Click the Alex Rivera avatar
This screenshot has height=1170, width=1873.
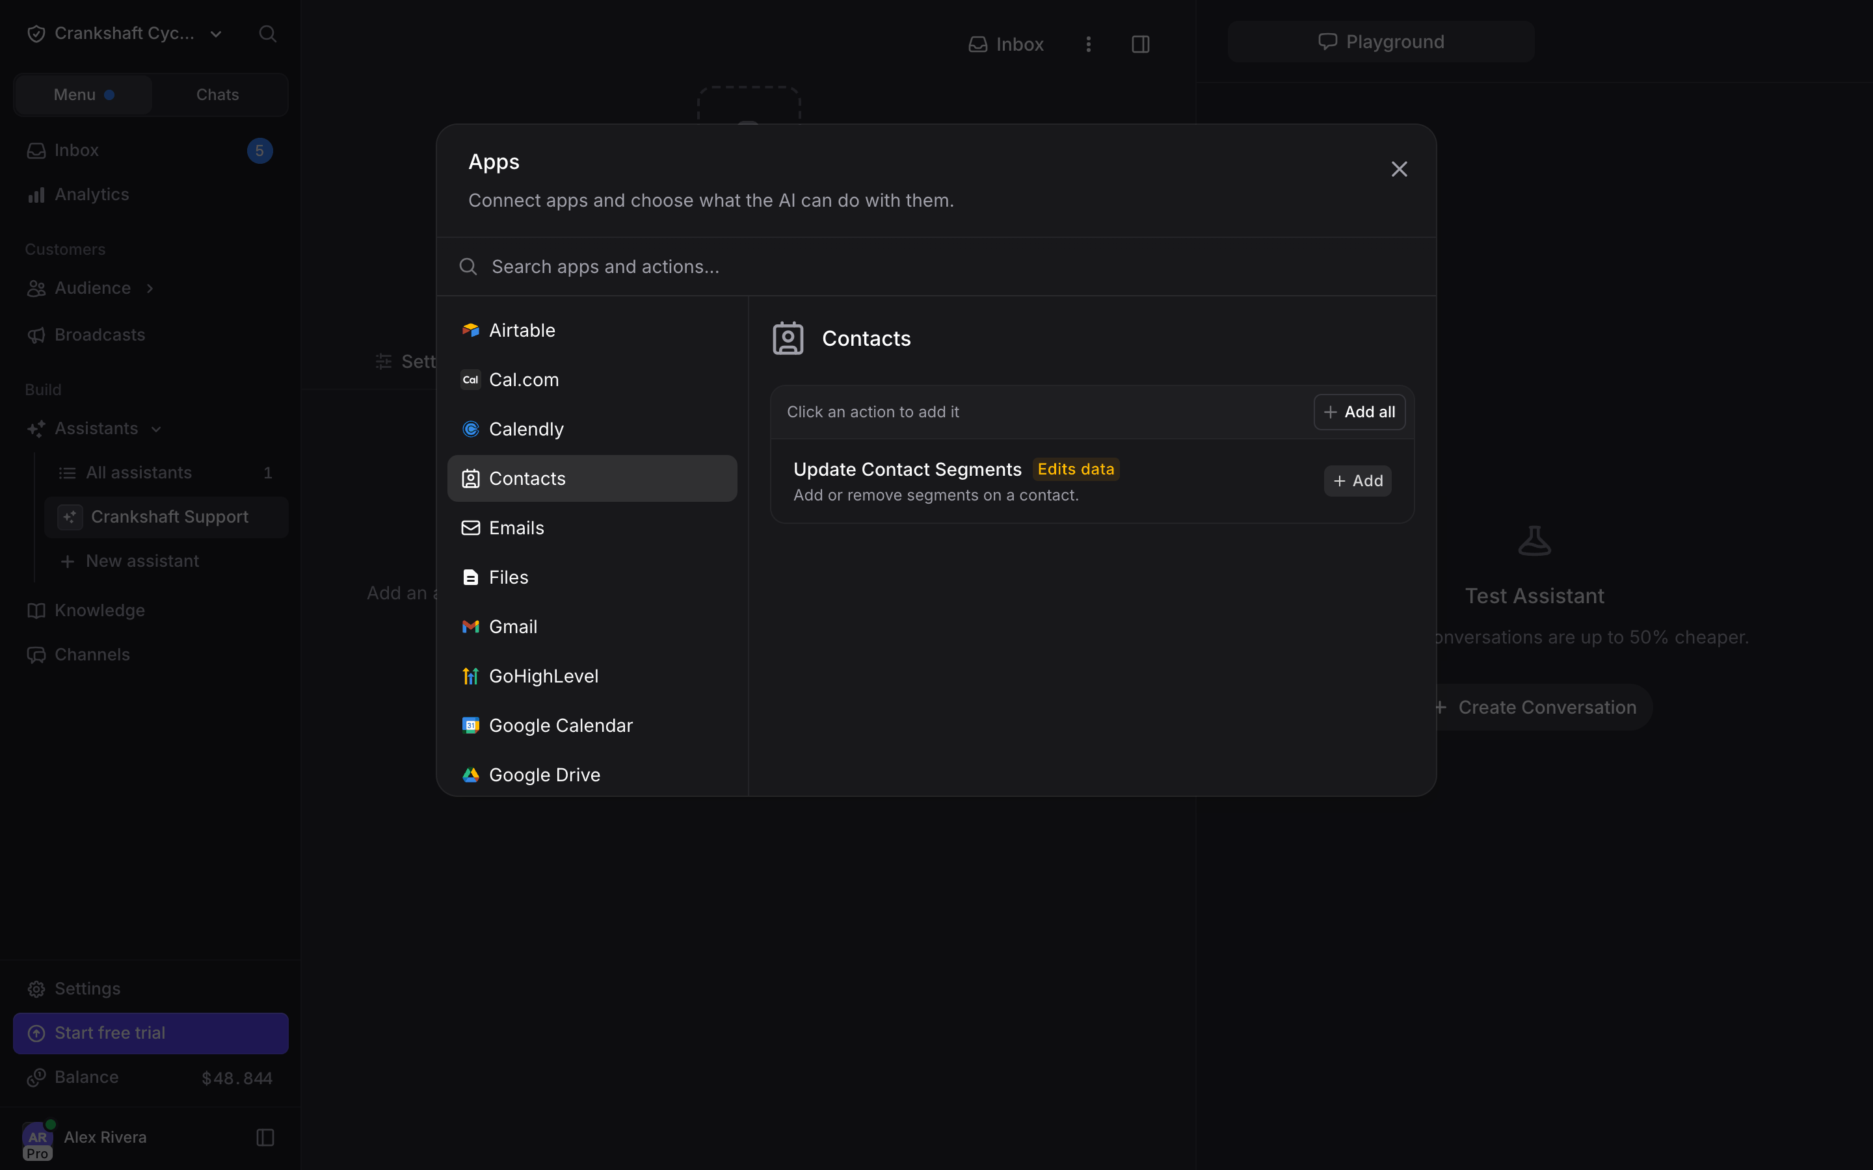click(x=38, y=1137)
